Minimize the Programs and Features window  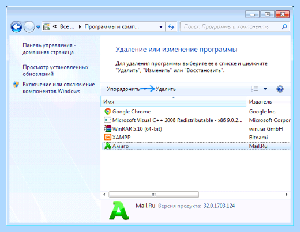coord(253,14)
